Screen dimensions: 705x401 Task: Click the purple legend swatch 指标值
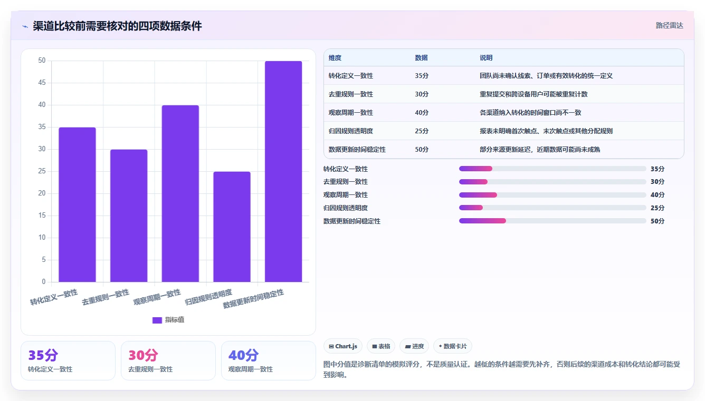(157, 320)
